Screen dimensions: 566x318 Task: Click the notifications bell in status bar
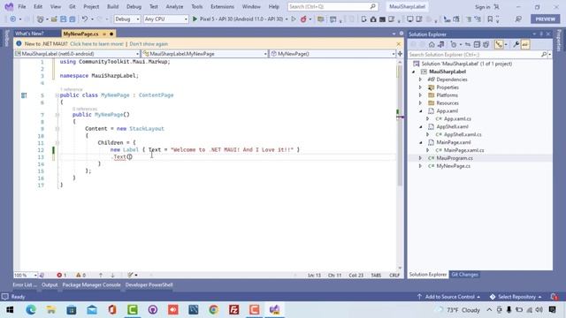(555, 297)
